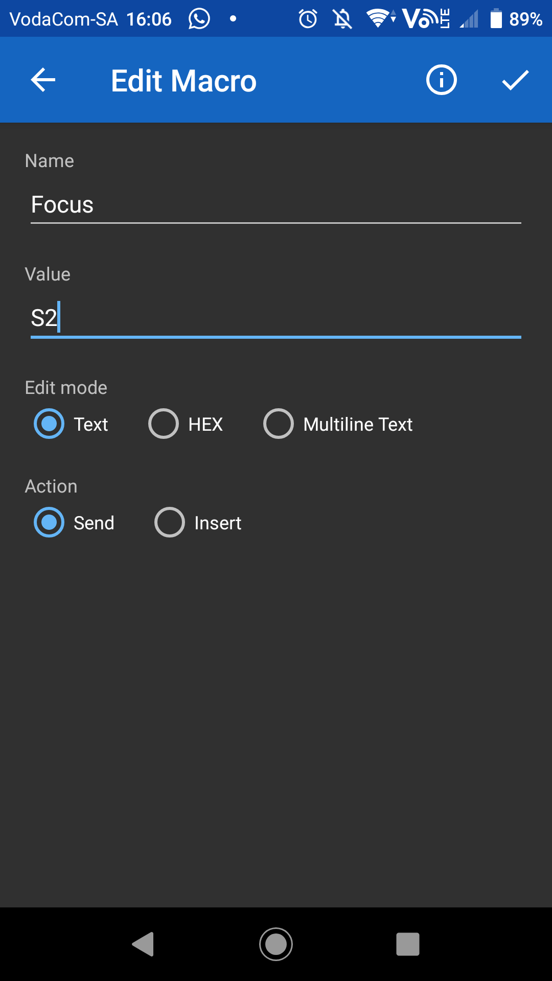Image resolution: width=552 pixels, height=981 pixels.
Task: Go home using the circle navigation button
Action: click(x=276, y=944)
